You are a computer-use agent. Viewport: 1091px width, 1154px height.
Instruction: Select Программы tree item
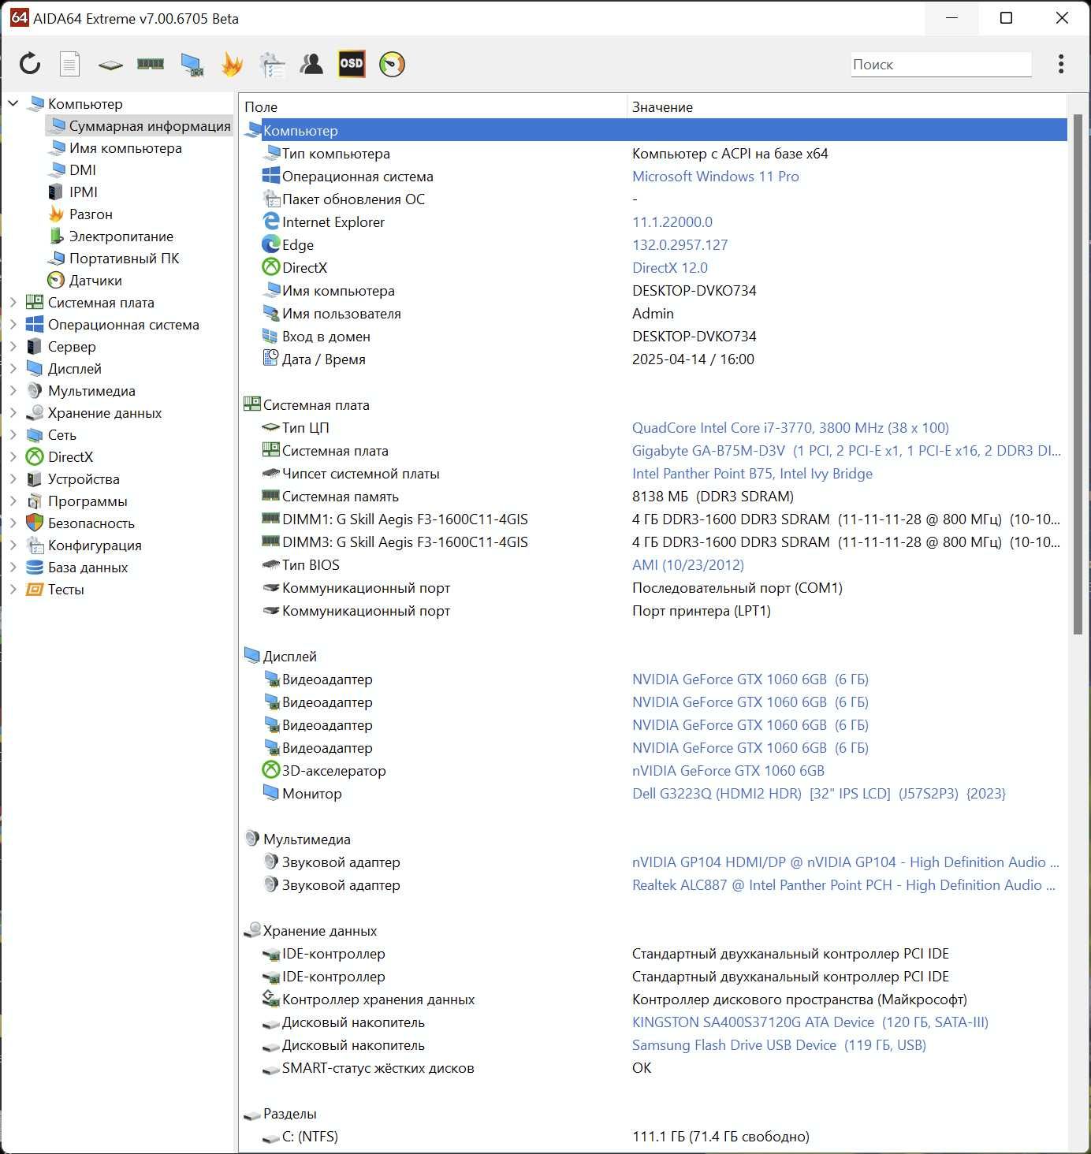point(88,501)
